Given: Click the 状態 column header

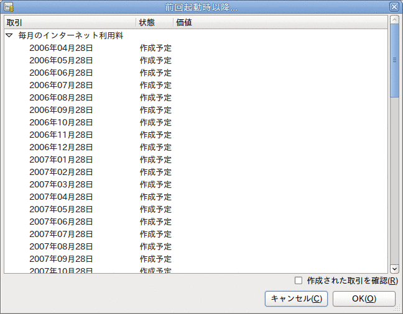Looking at the screenshot, I should [x=154, y=22].
